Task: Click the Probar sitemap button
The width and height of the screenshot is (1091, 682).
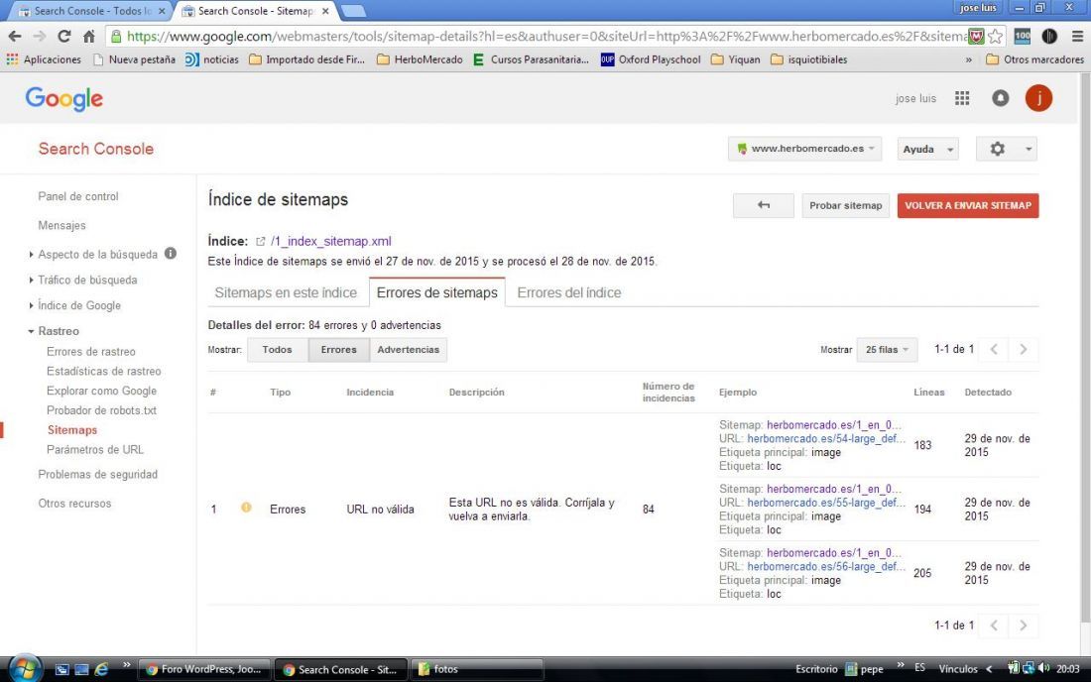Action: 845,205
